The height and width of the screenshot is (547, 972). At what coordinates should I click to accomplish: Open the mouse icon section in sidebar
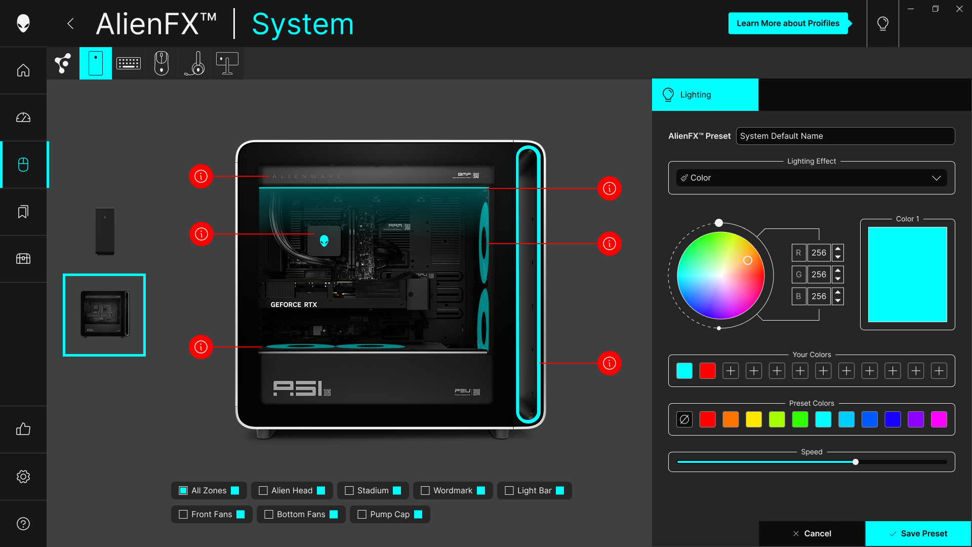(23, 165)
